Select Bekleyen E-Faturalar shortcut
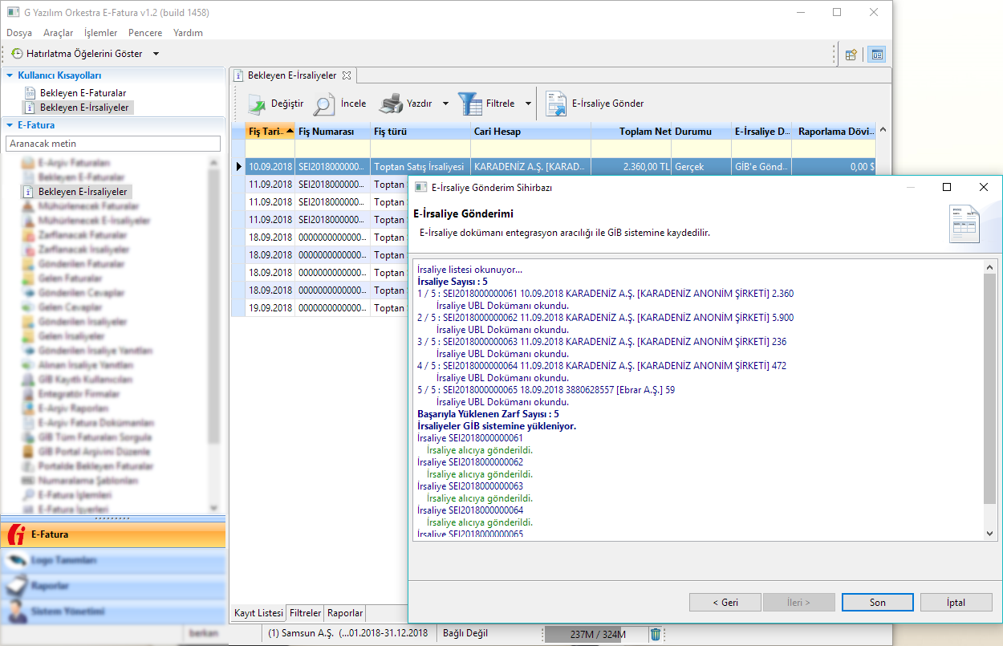Image resolution: width=1003 pixels, height=646 pixels. click(83, 93)
